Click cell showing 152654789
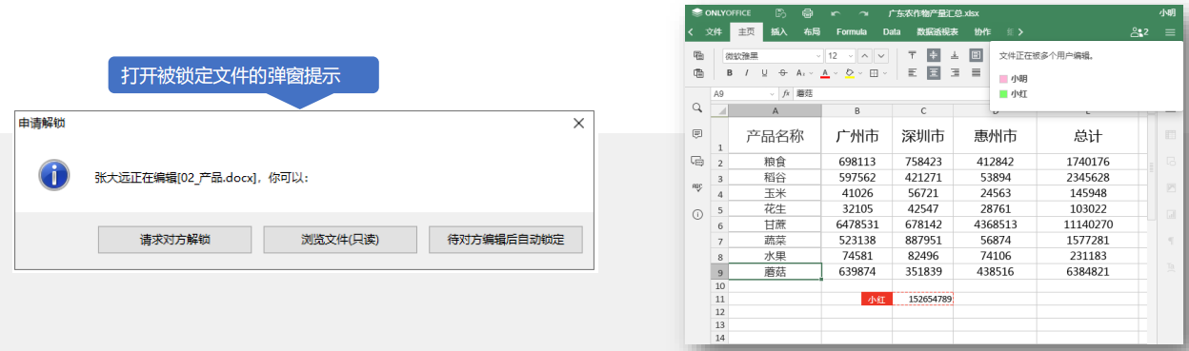 tap(923, 299)
